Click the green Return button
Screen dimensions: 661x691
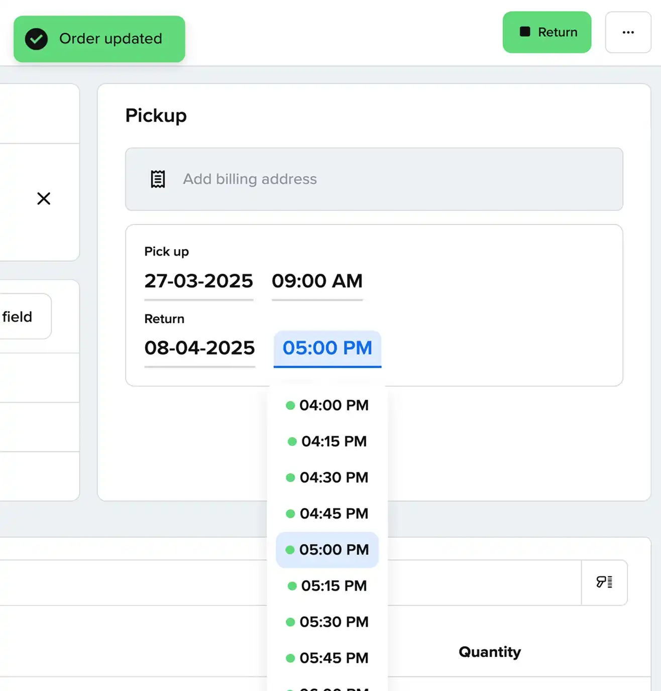click(x=547, y=32)
